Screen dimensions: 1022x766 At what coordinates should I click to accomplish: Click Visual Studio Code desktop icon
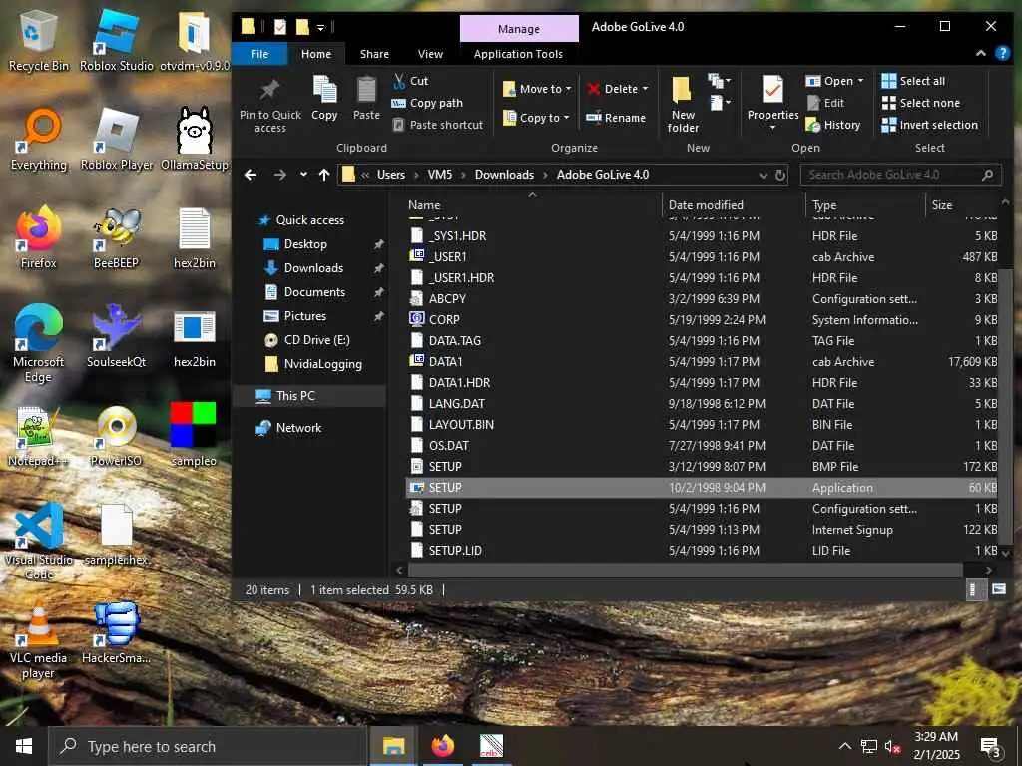click(x=39, y=541)
